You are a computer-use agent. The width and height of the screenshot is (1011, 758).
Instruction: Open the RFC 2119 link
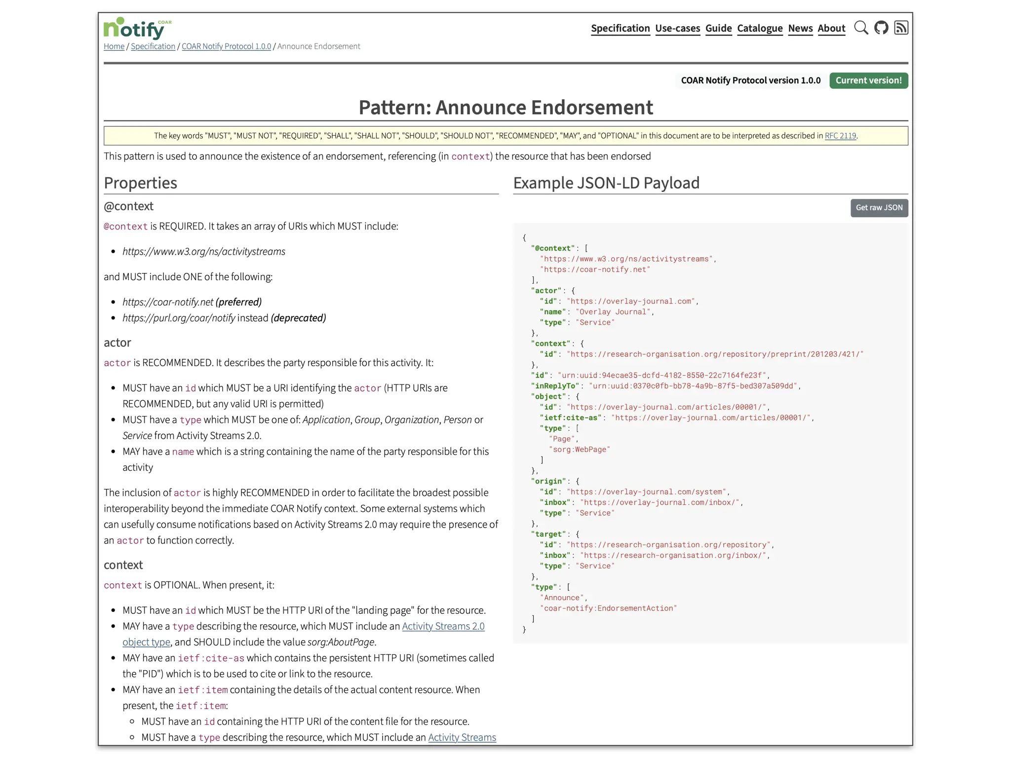(840, 136)
